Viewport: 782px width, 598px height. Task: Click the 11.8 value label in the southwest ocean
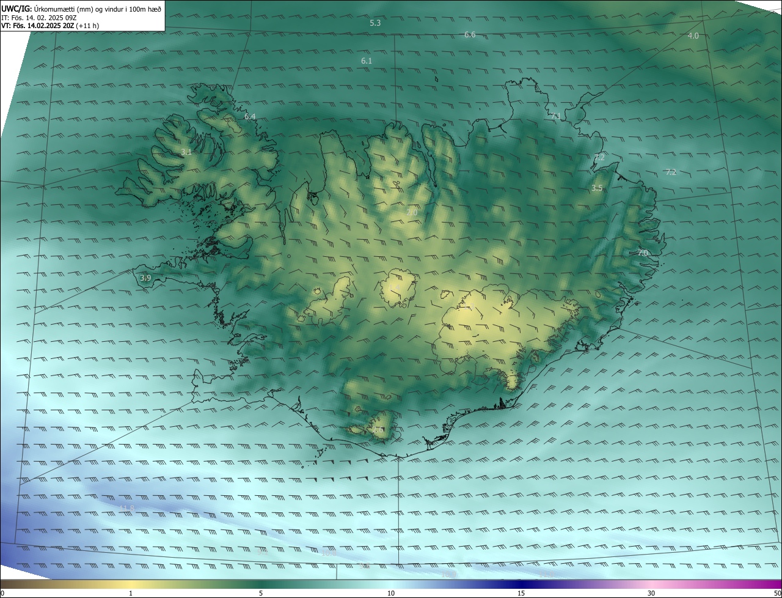(126, 508)
